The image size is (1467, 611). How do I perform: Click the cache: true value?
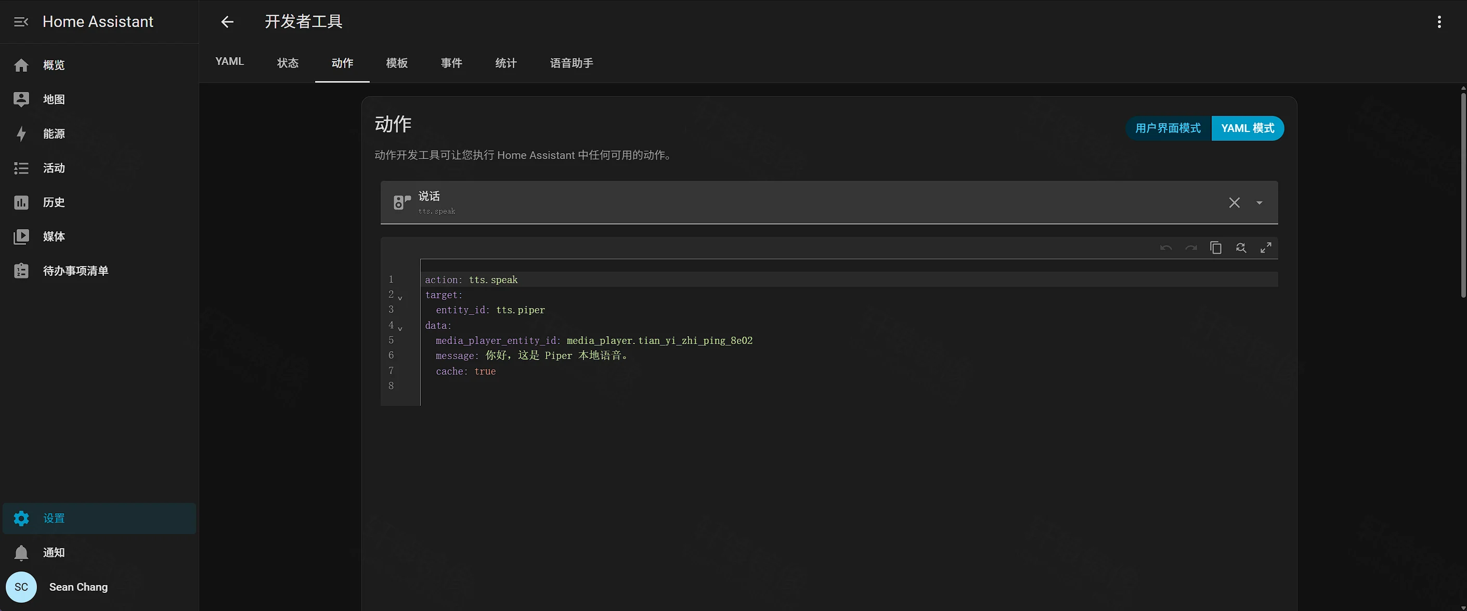(x=485, y=371)
